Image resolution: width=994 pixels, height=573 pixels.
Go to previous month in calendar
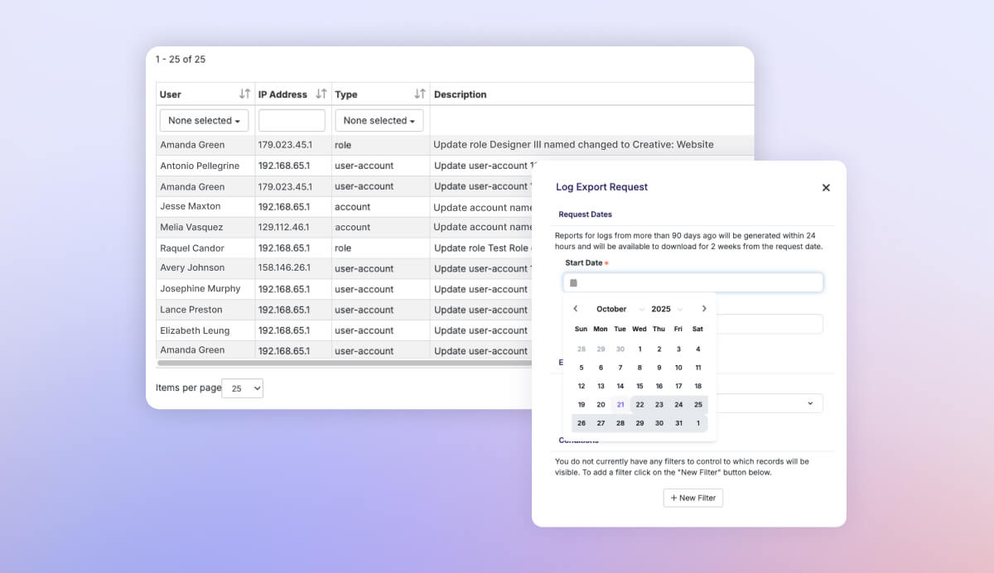(576, 309)
